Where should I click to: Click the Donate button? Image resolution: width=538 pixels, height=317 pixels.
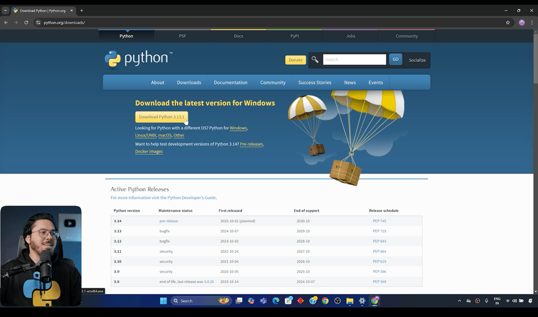click(295, 60)
